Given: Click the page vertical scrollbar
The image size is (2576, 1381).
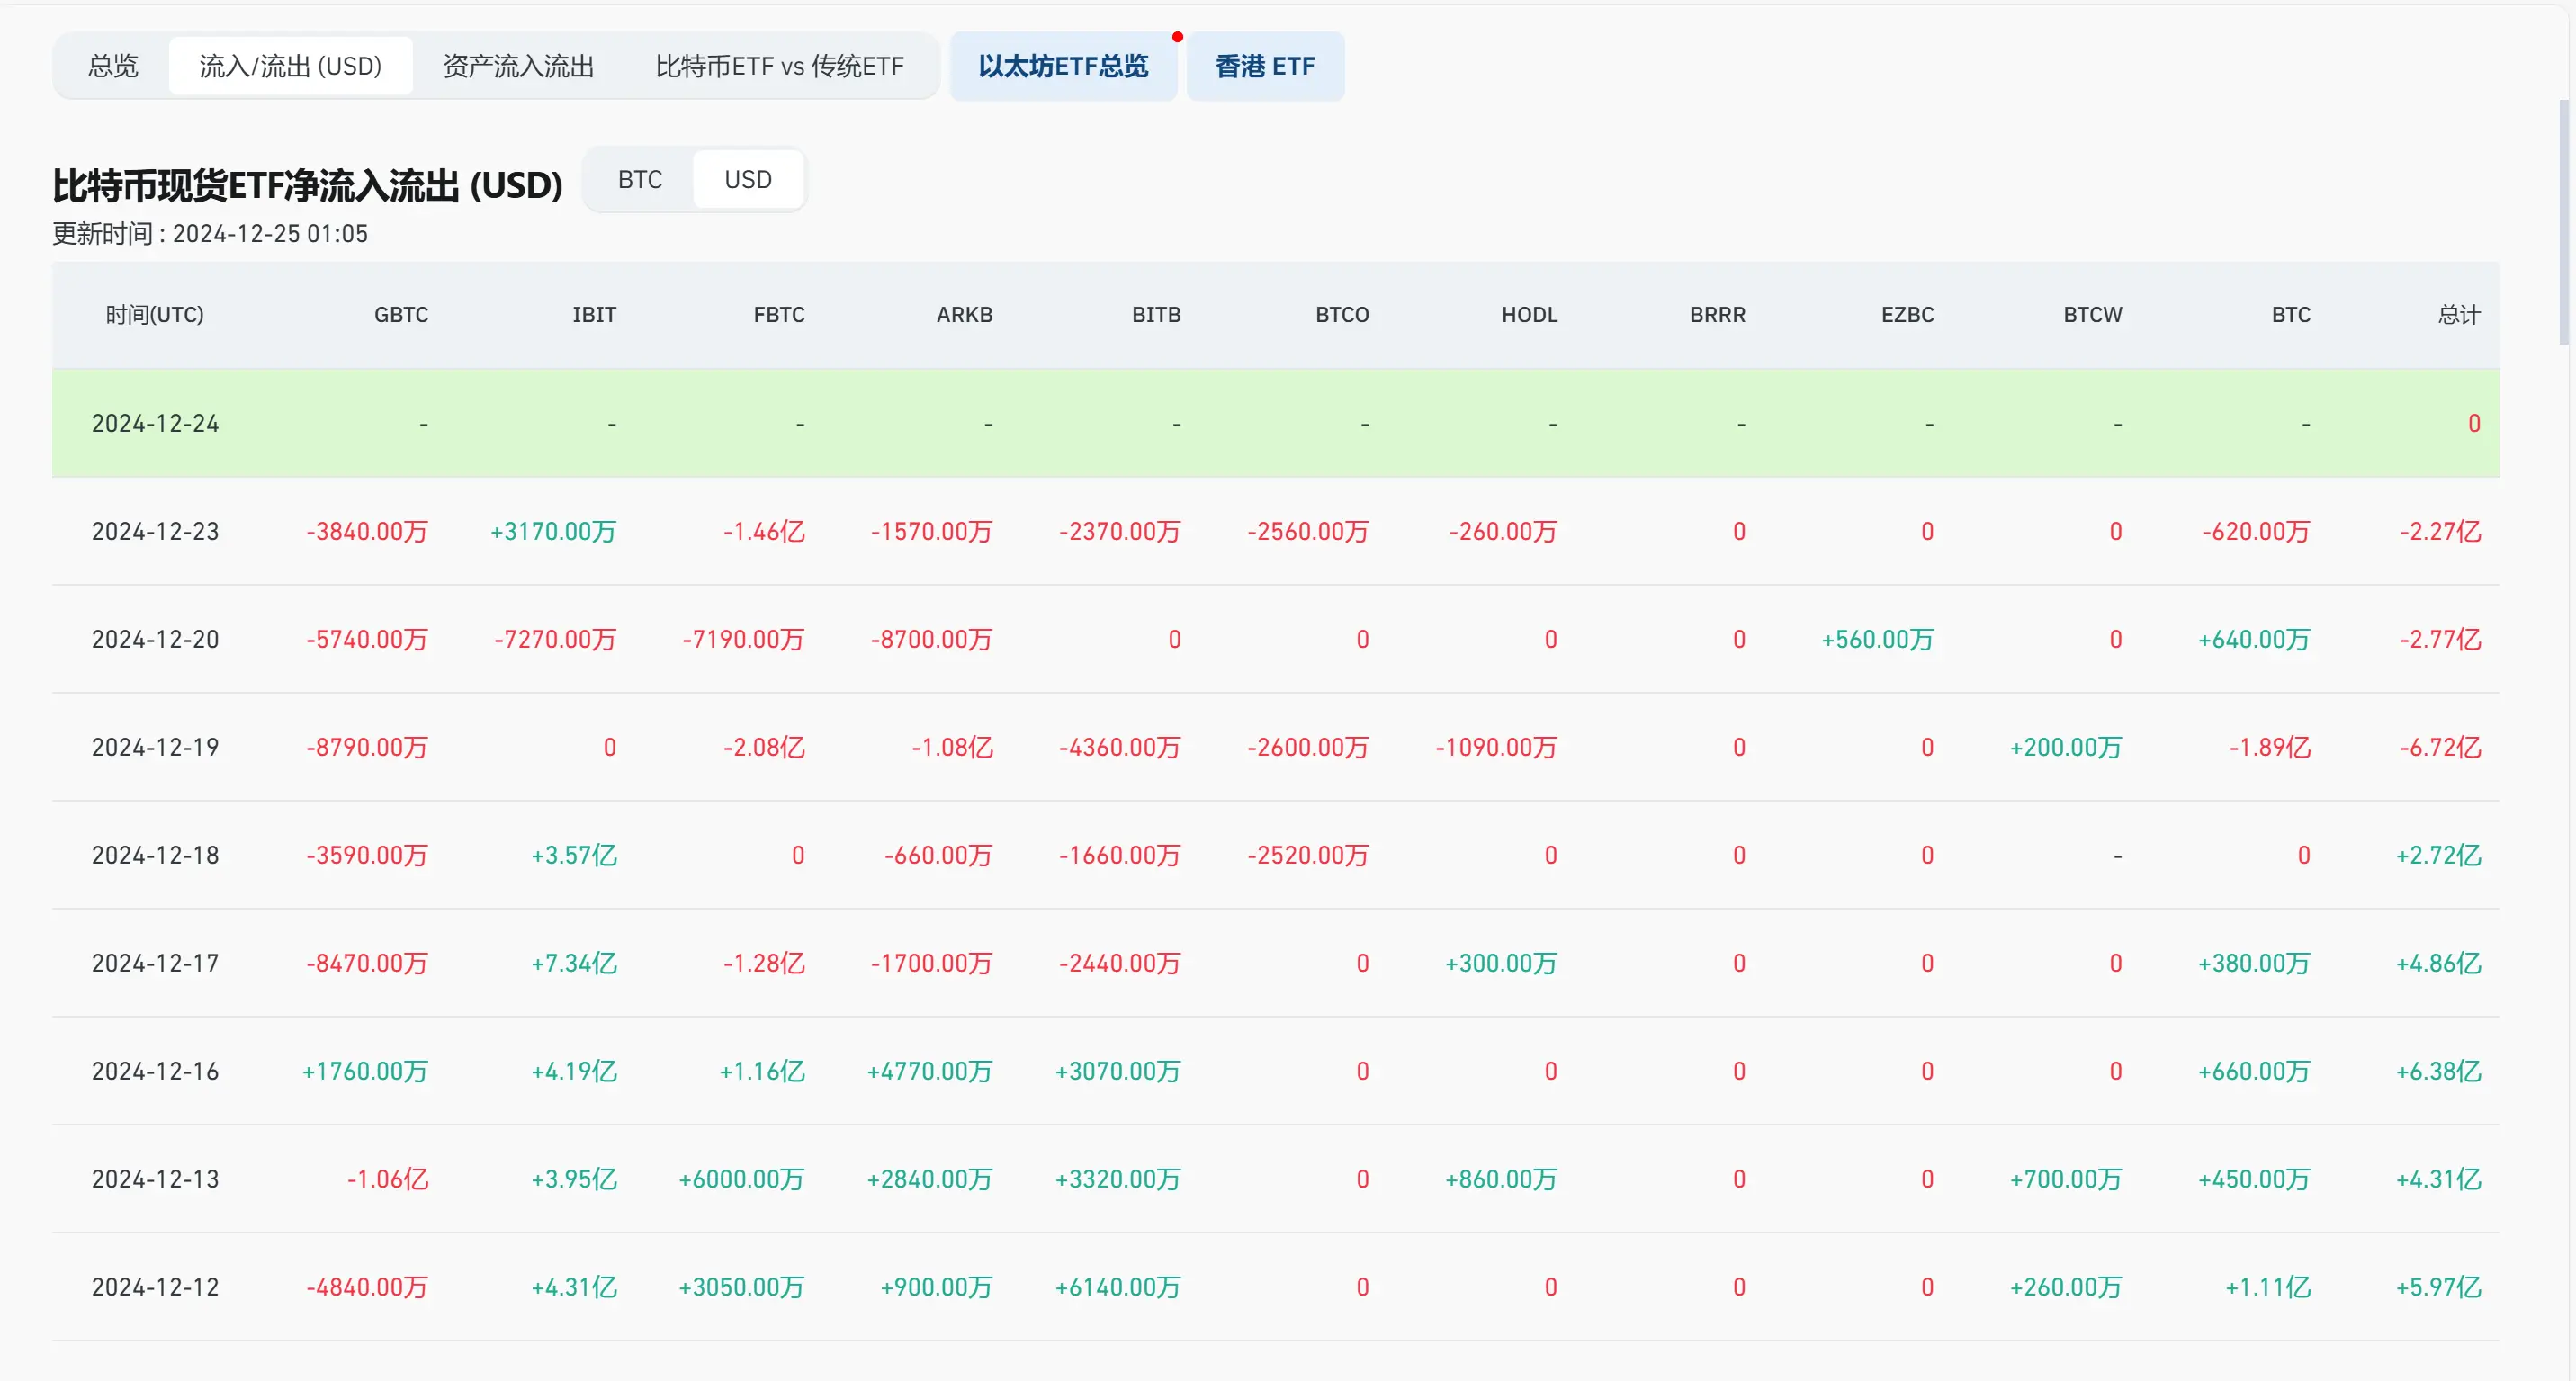Looking at the screenshot, I should click(2565, 220).
